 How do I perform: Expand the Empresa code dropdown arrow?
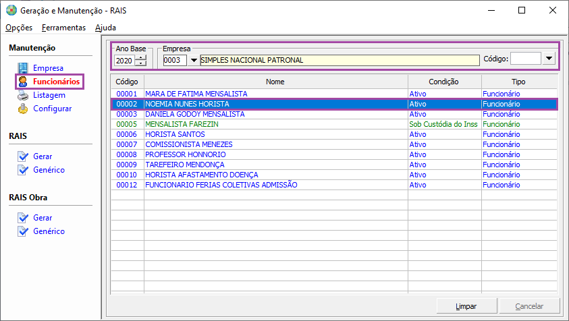[194, 60]
